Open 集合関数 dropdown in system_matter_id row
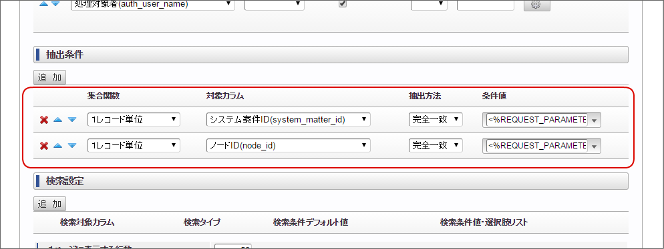This screenshot has height=249, width=664. pyautogui.click(x=134, y=119)
